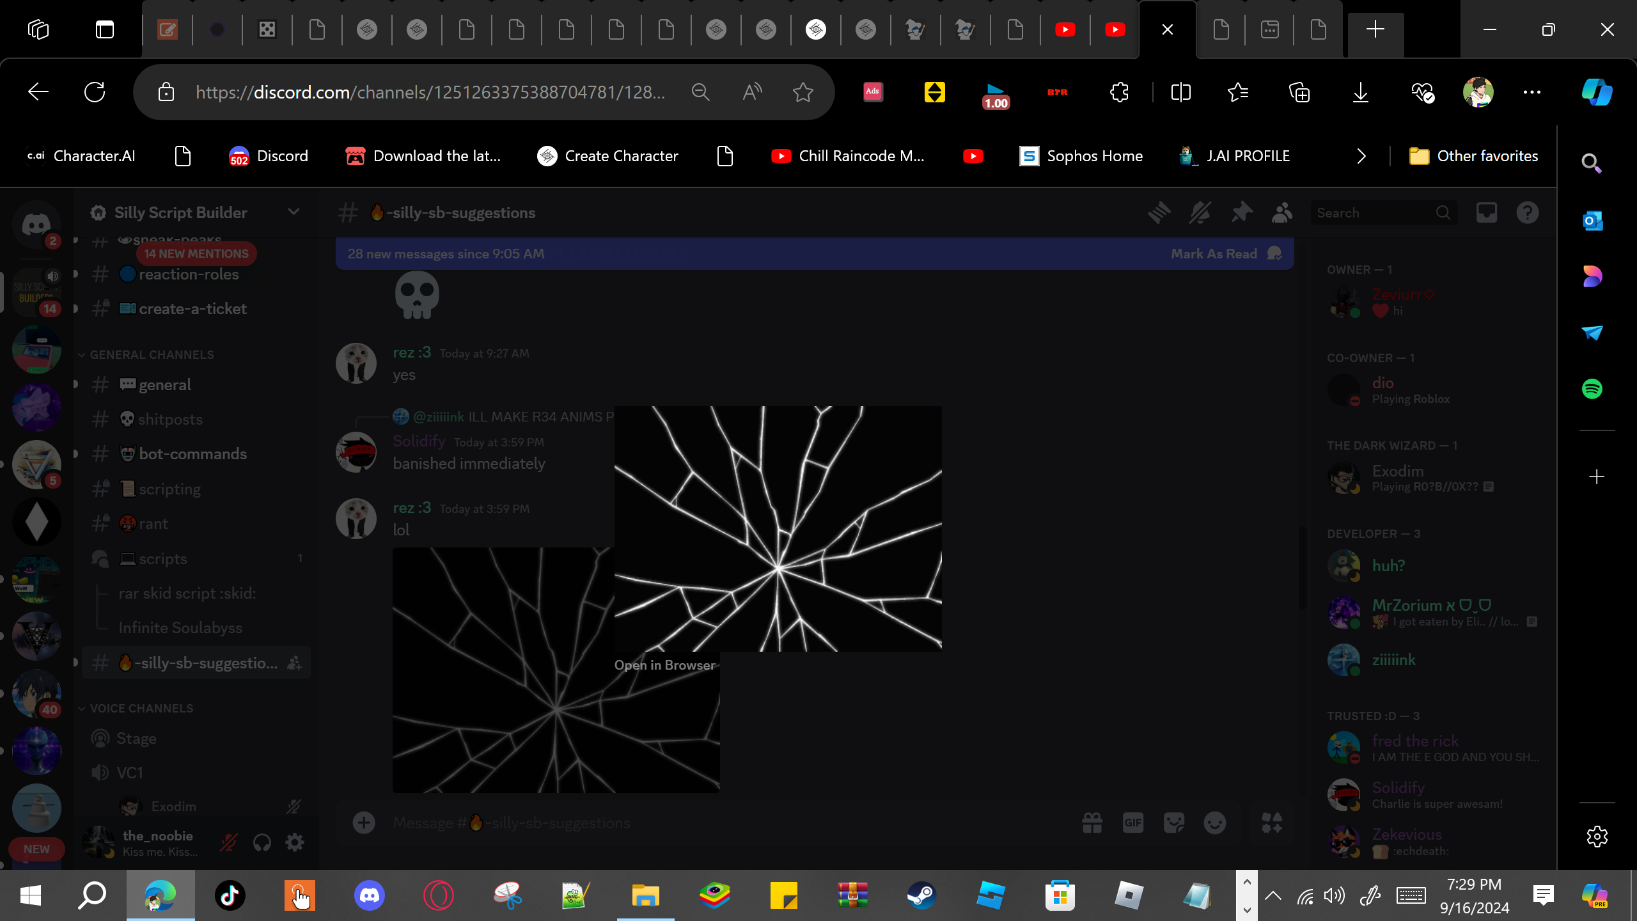The height and width of the screenshot is (921, 1637).
Task: Toggle member list visibility icon
Action: click(1282, 213)
